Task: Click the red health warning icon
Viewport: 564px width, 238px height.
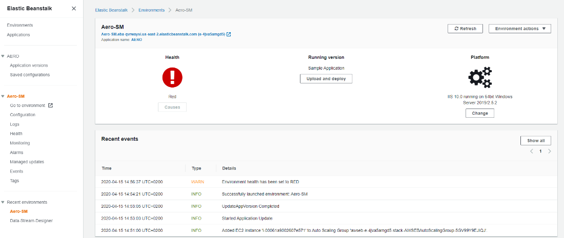Action: tap(172, 77)
